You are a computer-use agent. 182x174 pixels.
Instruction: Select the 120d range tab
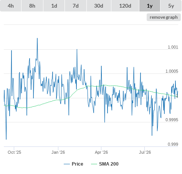(125, 6)
